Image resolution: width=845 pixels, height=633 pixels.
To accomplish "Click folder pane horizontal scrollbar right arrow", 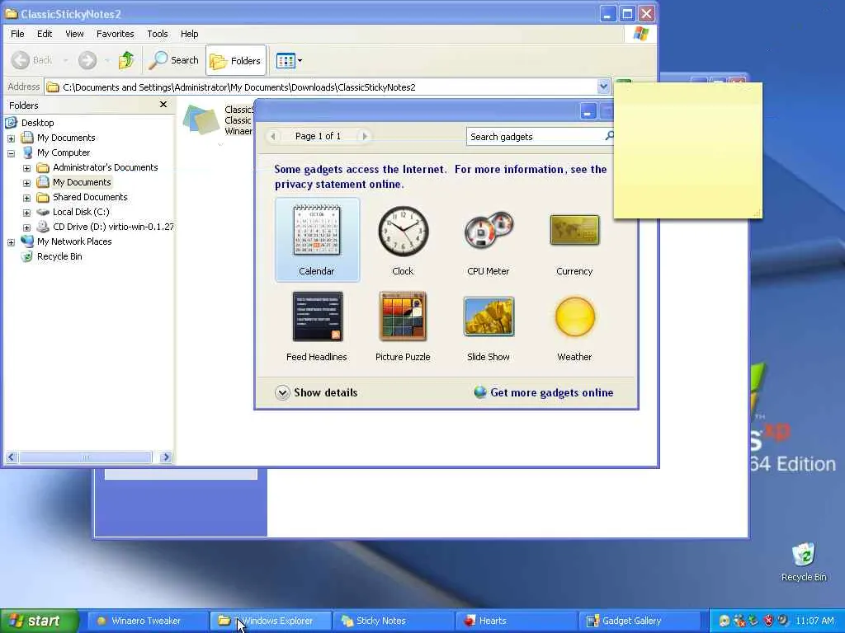I will 166,457.
